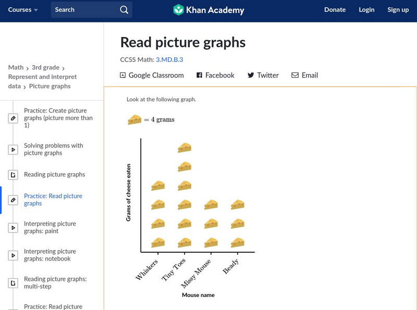
Task: Open Reading picture graphs: multi-step item
Action: [55, 282]
